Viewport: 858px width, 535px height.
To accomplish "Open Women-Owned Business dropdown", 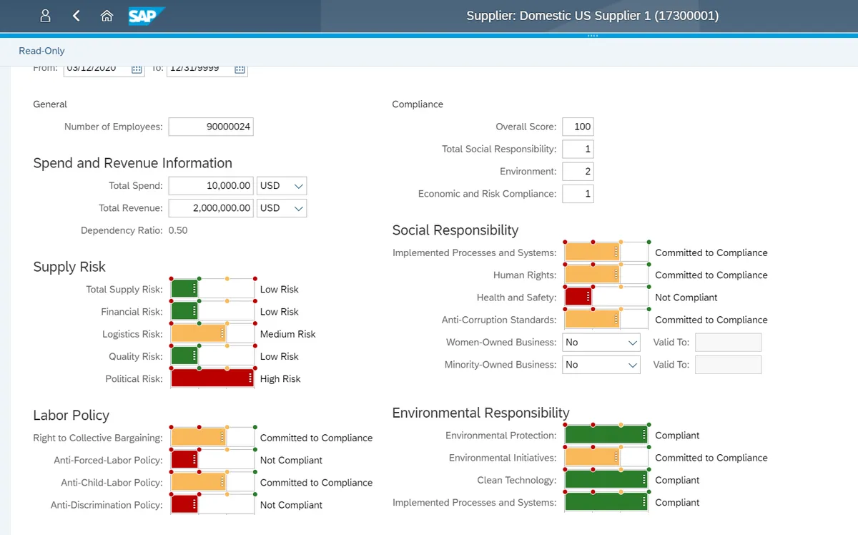I will (632, 343).
